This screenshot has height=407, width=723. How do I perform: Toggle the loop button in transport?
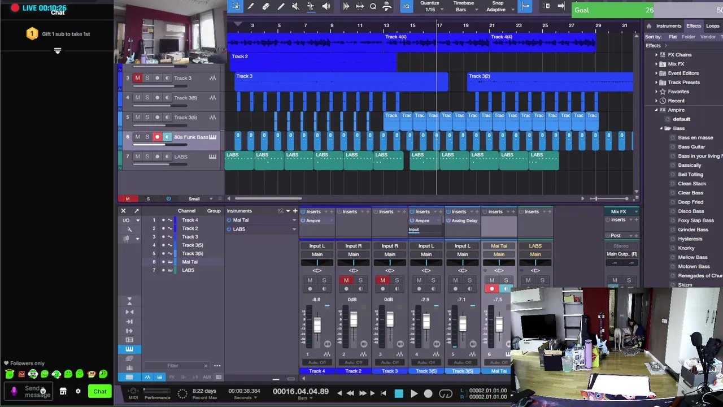click(x=446, y=394)
